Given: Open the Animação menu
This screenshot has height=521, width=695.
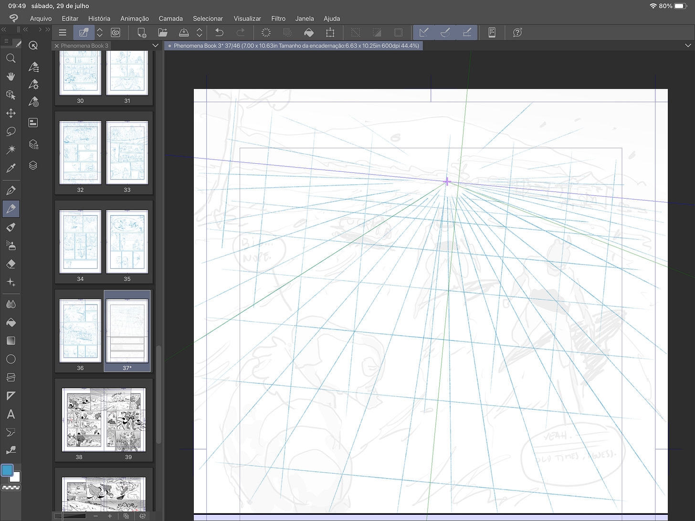Looking at the screenshot, I should 135,18.
